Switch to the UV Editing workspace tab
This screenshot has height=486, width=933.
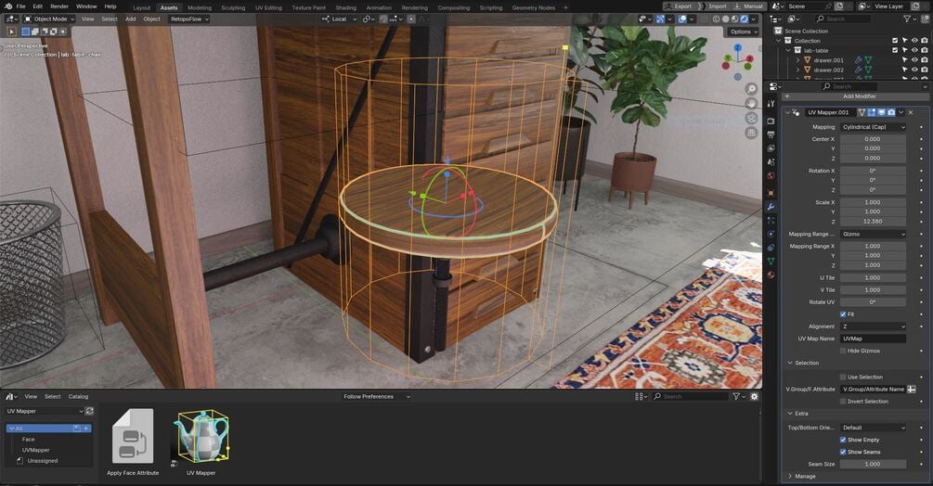[x=268, y=7]
